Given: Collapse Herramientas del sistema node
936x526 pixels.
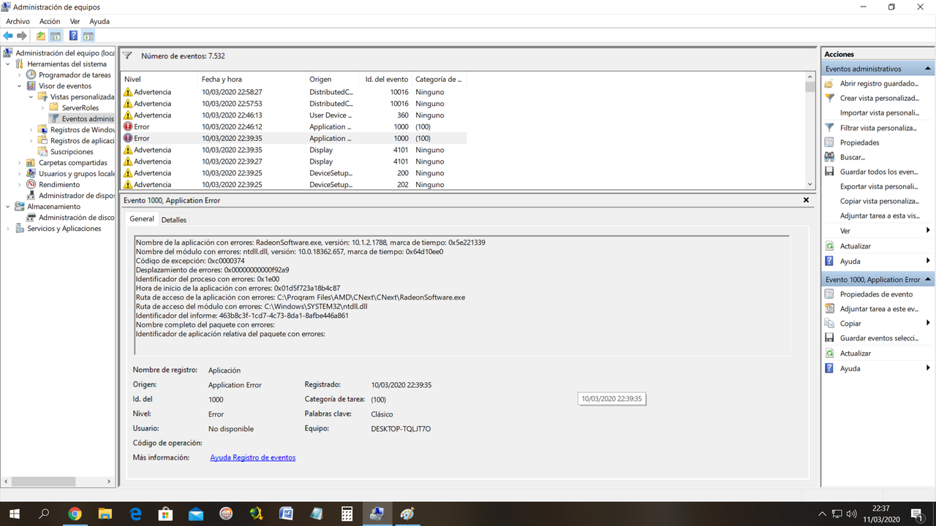Looking at the screenshot, I should click(x=8, y=64).
